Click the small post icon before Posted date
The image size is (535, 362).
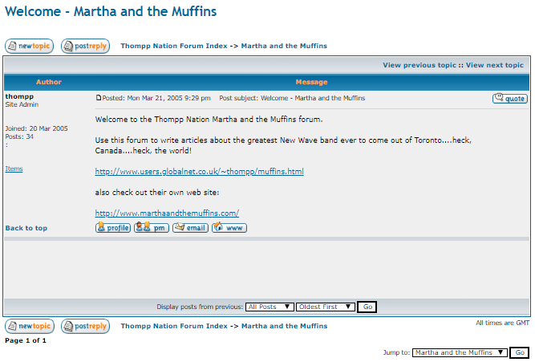(x=99, y=99)
